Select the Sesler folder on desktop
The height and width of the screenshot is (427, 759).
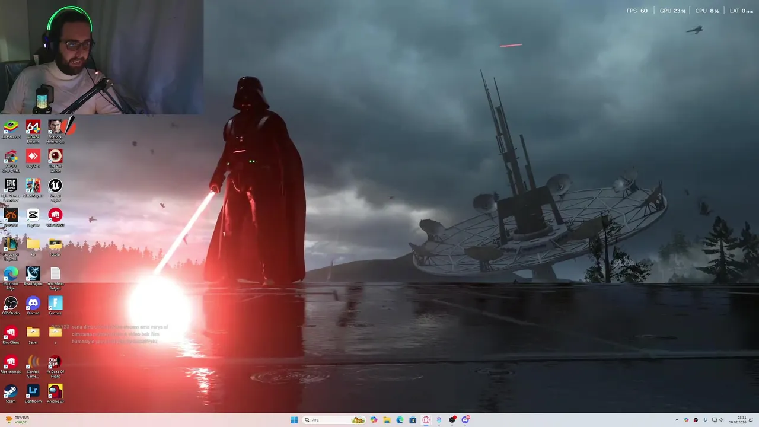33,335
